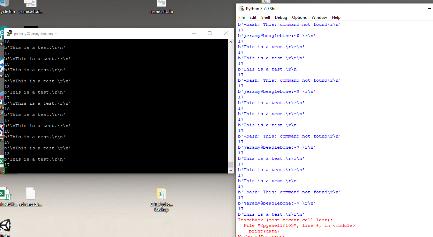Image resolution: width=433 pixels, height=237 pixels.
Task: Open the Options menu in Python Shell
Action: (299, 17)
